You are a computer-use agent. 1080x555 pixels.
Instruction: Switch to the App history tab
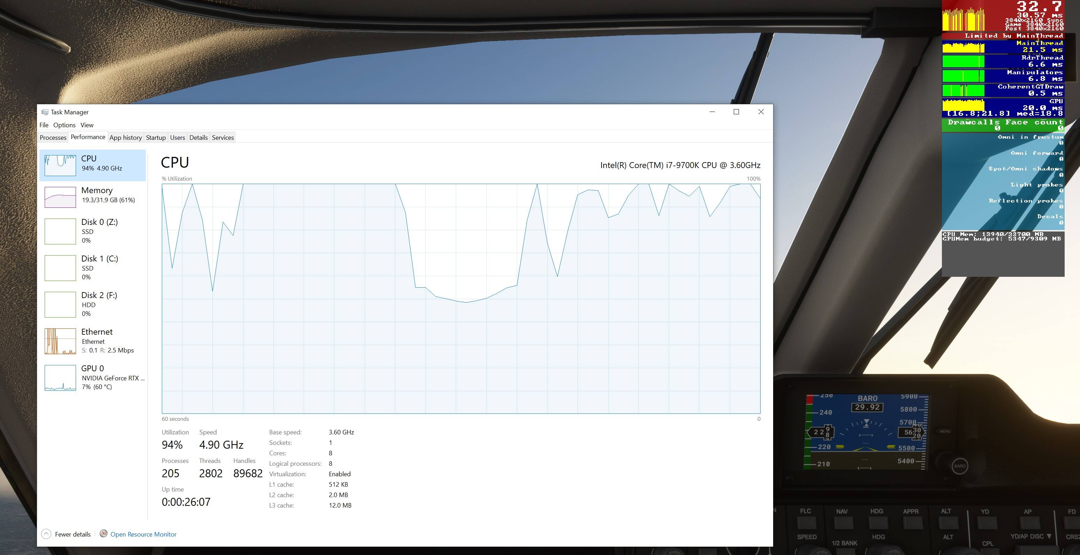click(125, 137)
